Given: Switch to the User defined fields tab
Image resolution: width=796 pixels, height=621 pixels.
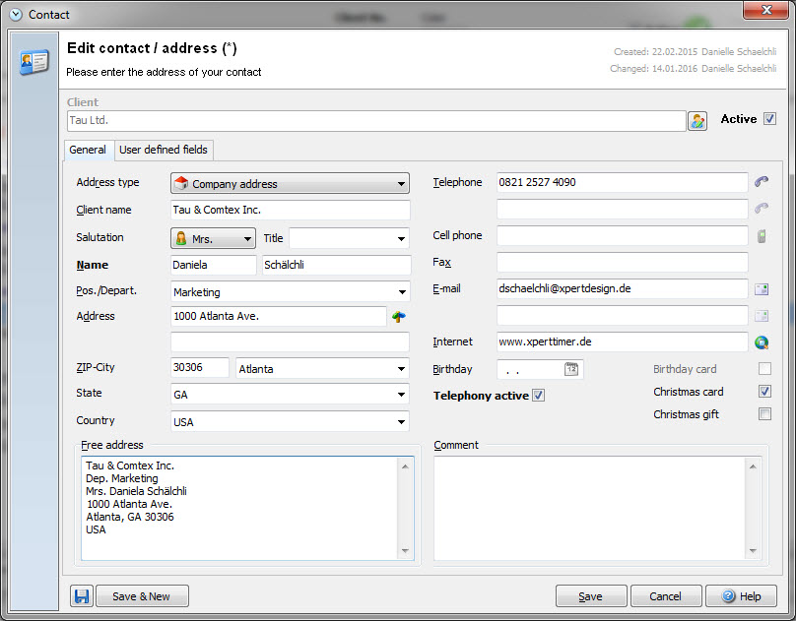Looking at the screenshot, I should pyautogui.click(x=164, y=150).
